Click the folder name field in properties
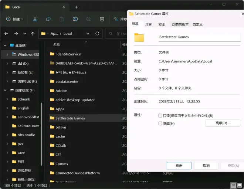 [x=199, y=37]
